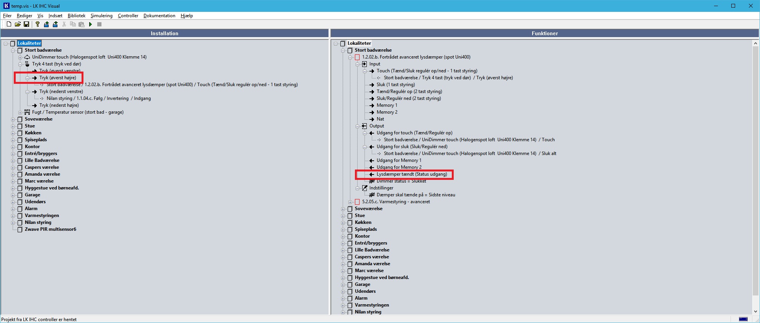The width and height of the screenshot is (760, 323).
Task: Click the New project toolbar icon
Action: tap(9, 24)
